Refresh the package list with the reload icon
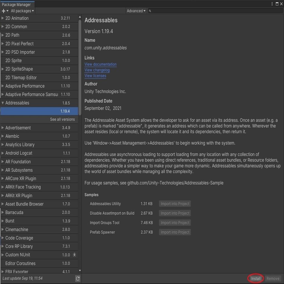Viewport: 284px width, 284px height. point(78,278)
